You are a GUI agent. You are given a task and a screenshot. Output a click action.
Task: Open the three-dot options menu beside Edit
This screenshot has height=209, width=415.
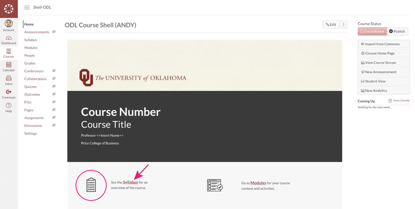(x=344, y=25)
